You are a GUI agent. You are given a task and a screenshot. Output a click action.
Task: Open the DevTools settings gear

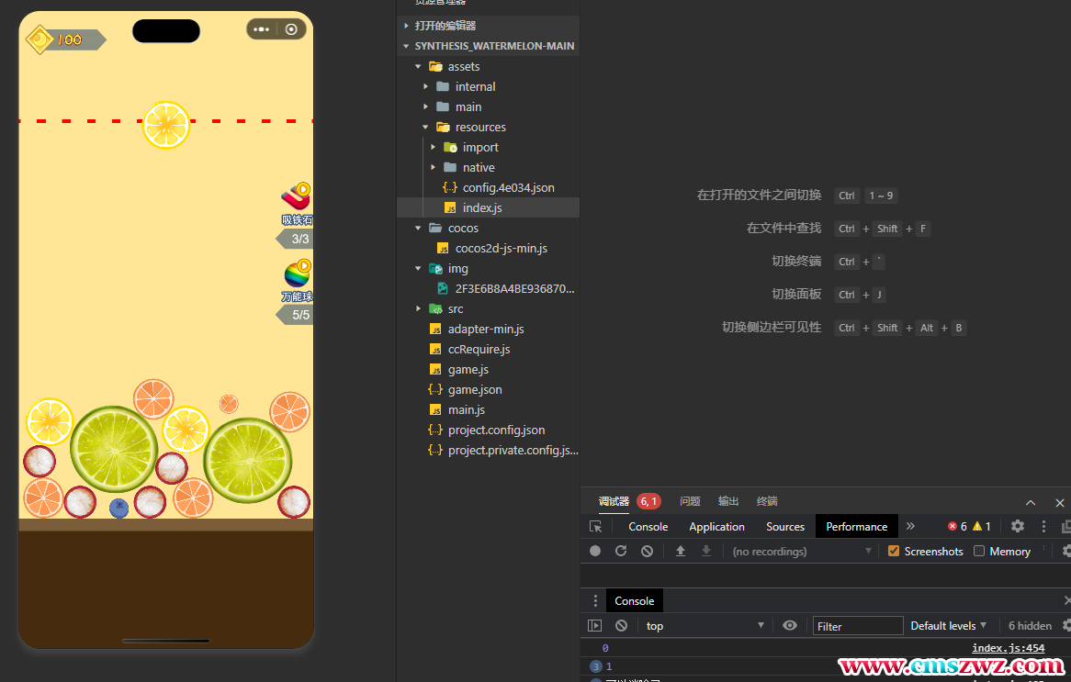(1018, 526)
